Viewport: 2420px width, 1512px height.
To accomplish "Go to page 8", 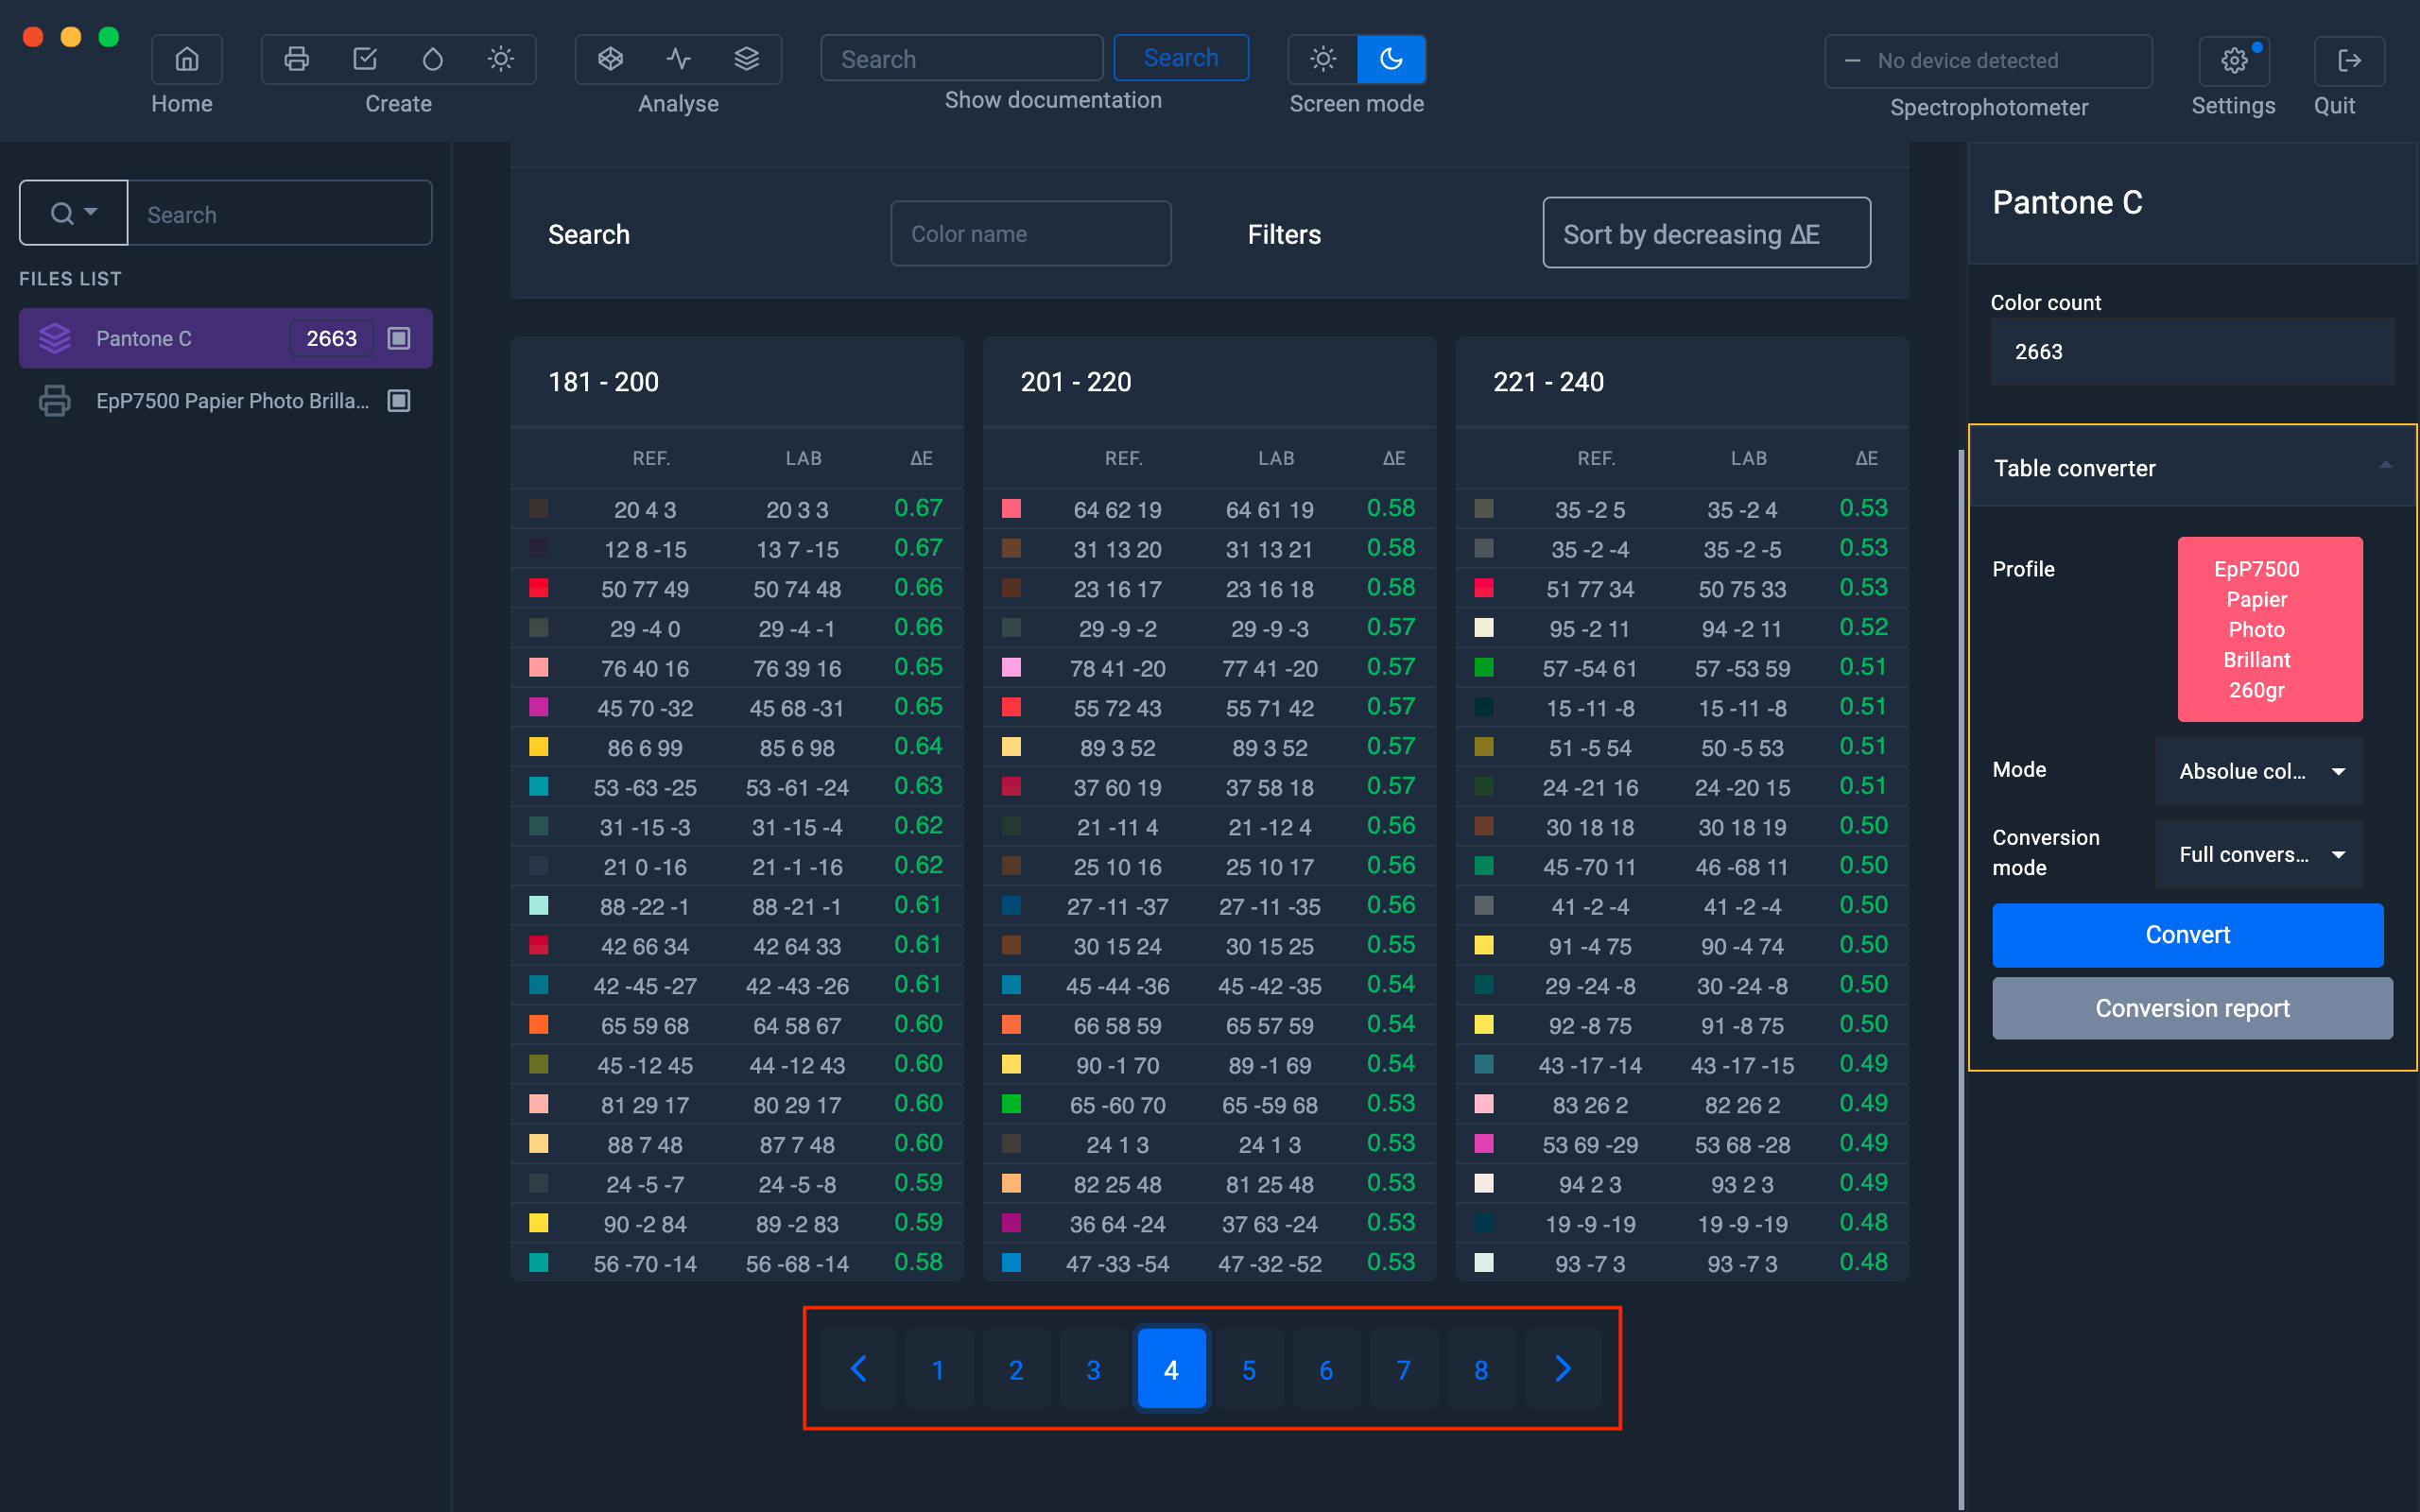I will click(1481, 1369).
